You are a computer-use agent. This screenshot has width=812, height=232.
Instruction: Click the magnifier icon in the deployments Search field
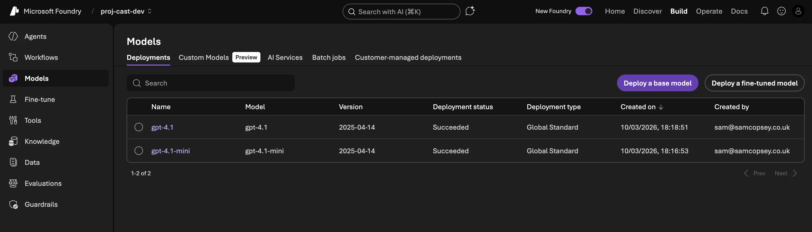tap(137, 83)
